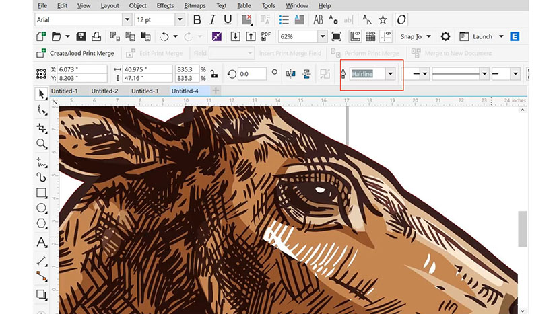Mirror the object horizontally
This screenshot has width=559, height=314.
click(291, 74)
